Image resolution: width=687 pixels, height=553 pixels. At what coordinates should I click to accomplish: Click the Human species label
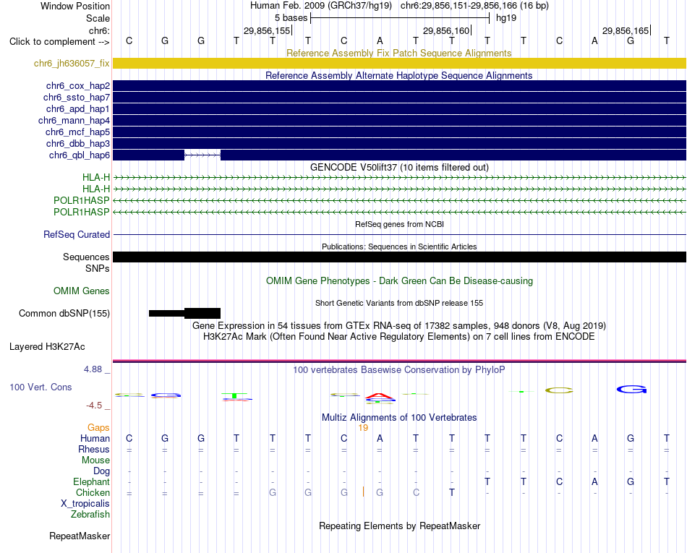click(x=95, y=438)
